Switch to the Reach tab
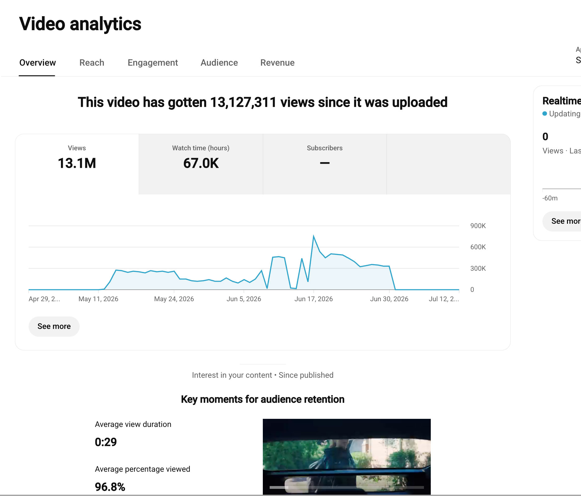The height and width of the screenshot is (496, 581). tap(92, 63)
